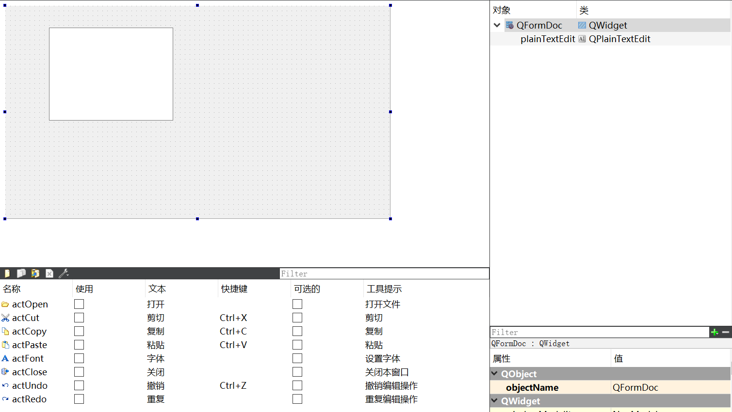Click the 打开文件 tooltip cell

coord(383,305)
